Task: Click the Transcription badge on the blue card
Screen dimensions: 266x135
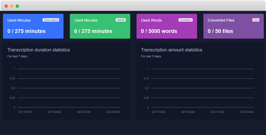Action: coord(51,20)
